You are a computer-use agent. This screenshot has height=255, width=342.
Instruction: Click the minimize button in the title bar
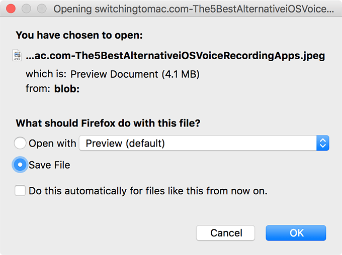(x=27, y=9)
